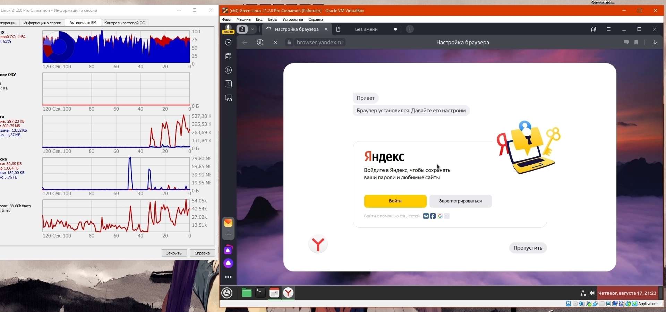Open the Ввод menu in VirtualBox
Screen dimensions: 666x312
[272, 19]
